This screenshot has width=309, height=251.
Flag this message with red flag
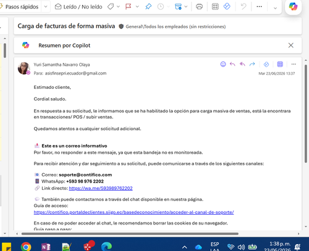point(129,7)
